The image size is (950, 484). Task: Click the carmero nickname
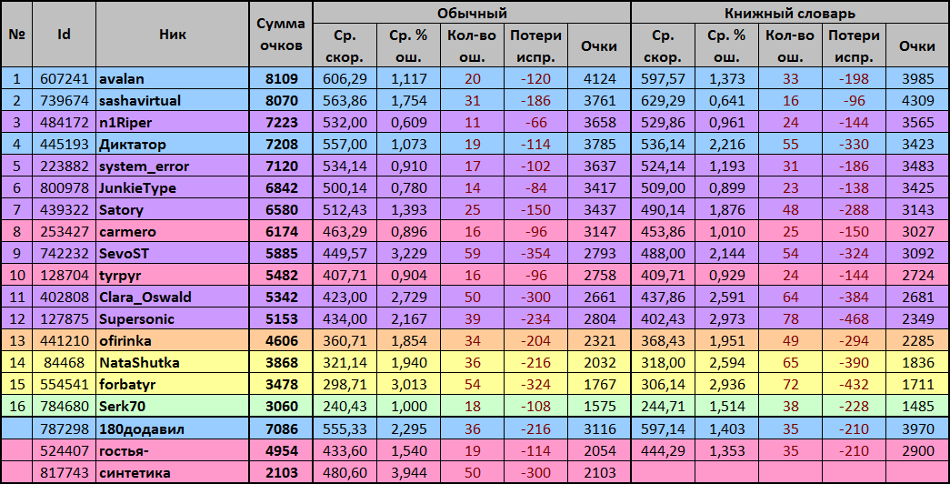128,232
